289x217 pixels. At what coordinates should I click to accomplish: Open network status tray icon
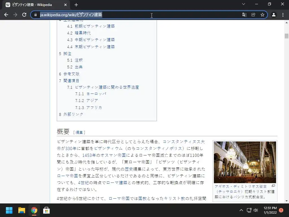point(249,210)
